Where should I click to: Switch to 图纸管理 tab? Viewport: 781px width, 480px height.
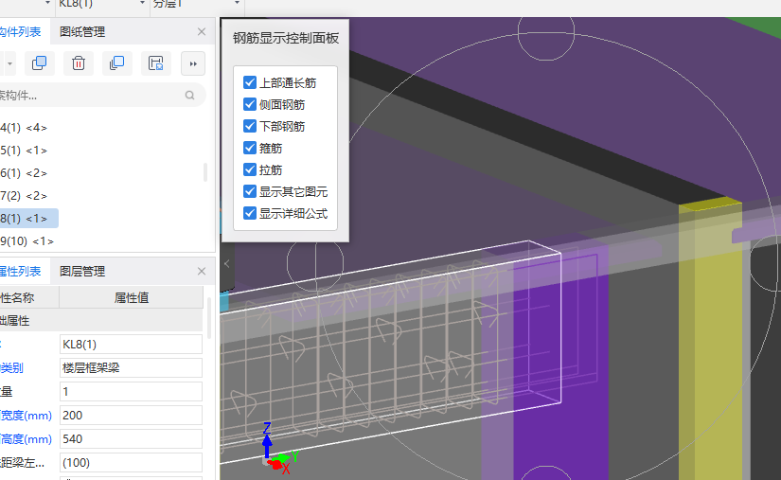[82, 32]
